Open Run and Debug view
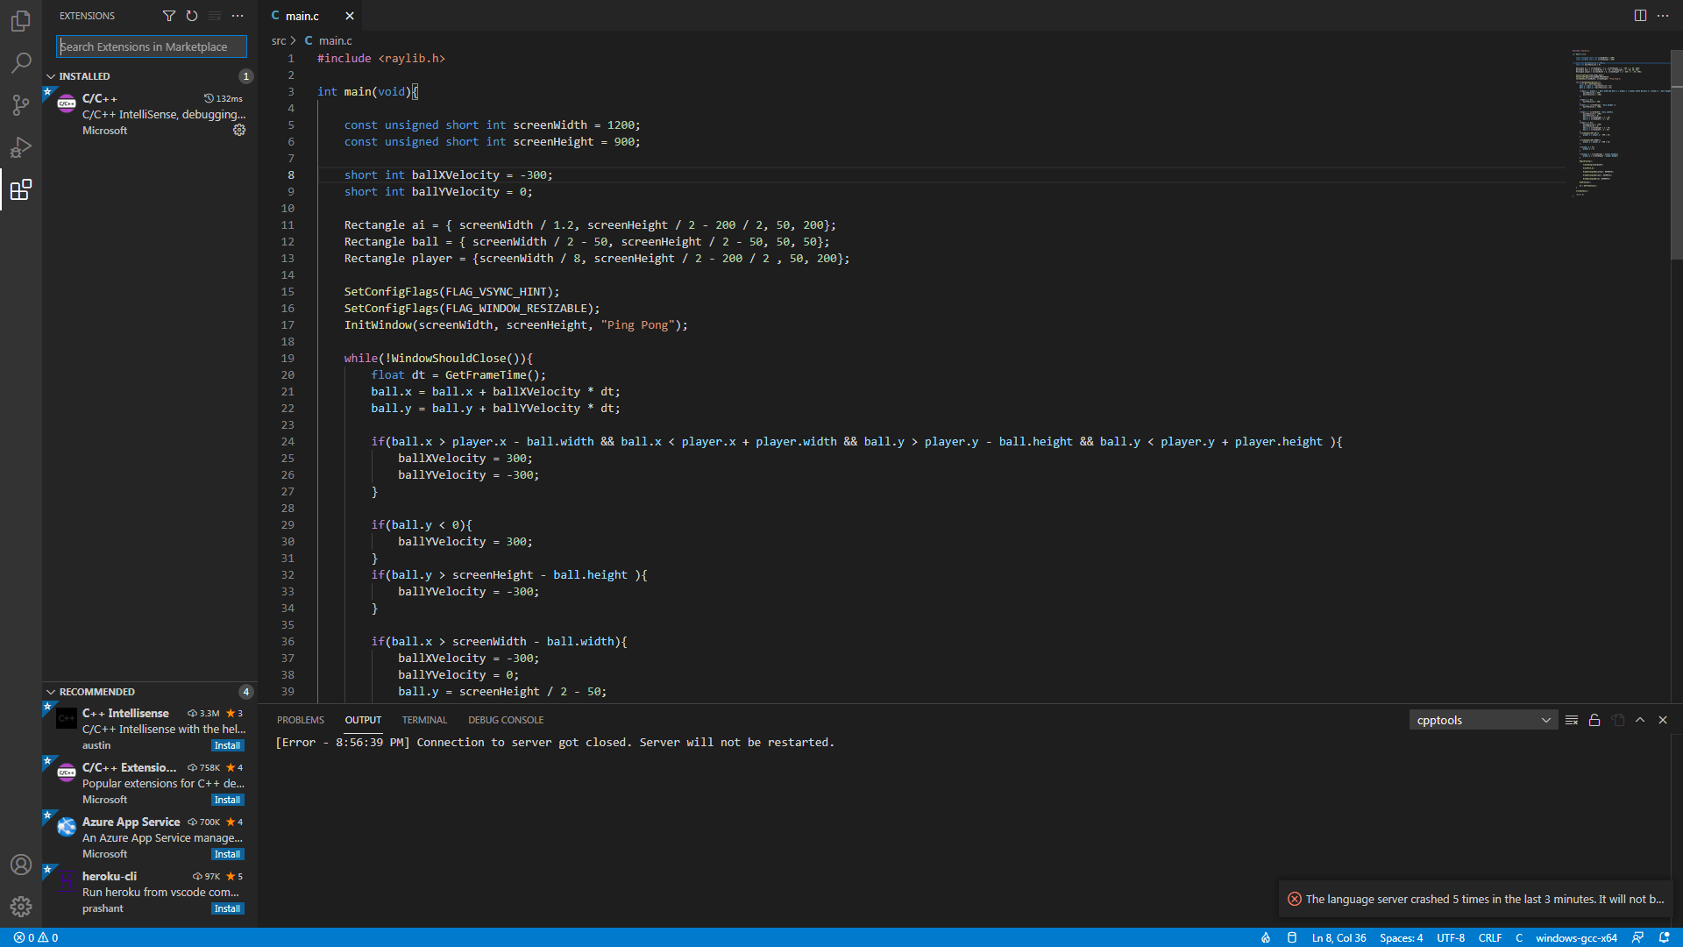The height and width of the screenshot is (947, 1683). (x=21, y=147)
